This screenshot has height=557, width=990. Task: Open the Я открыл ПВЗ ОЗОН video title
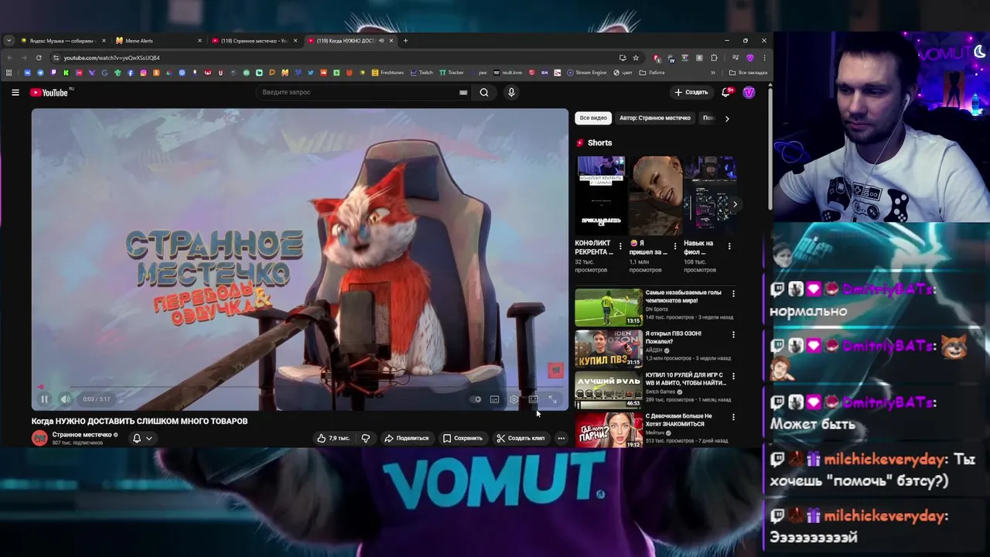tap(673, 337)
